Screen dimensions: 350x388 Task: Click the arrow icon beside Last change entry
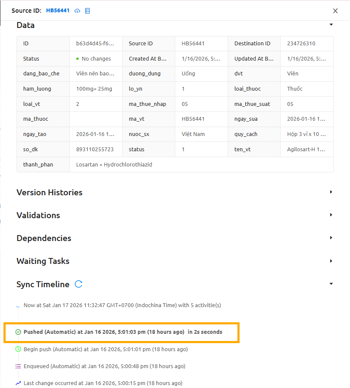(x=18, y=382)
